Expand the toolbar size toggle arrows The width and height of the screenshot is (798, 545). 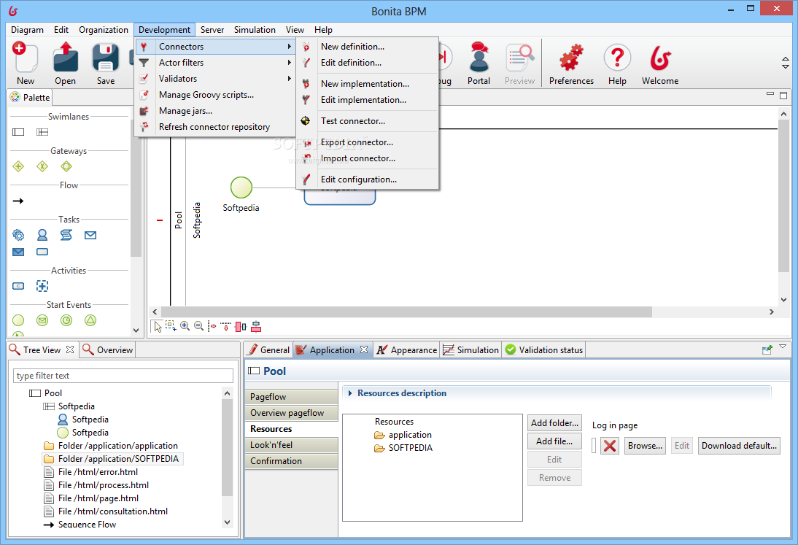[x=786, y=63]
